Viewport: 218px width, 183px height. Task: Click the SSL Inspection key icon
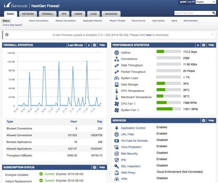point(116,166)
